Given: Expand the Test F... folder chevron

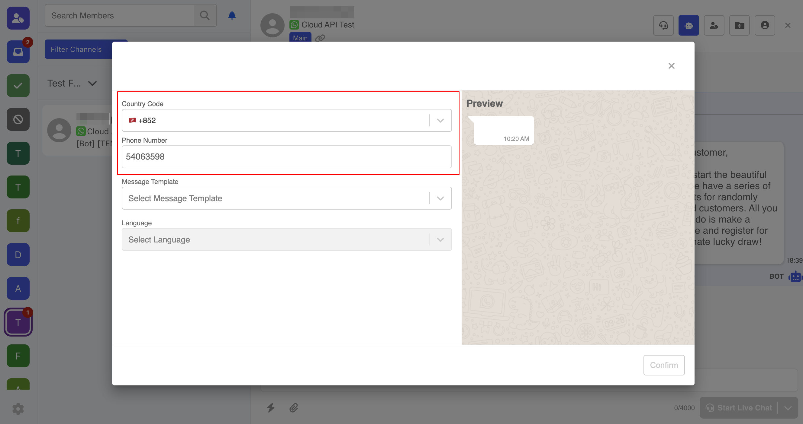Looking at the screenshot, I should pos(92,83).
